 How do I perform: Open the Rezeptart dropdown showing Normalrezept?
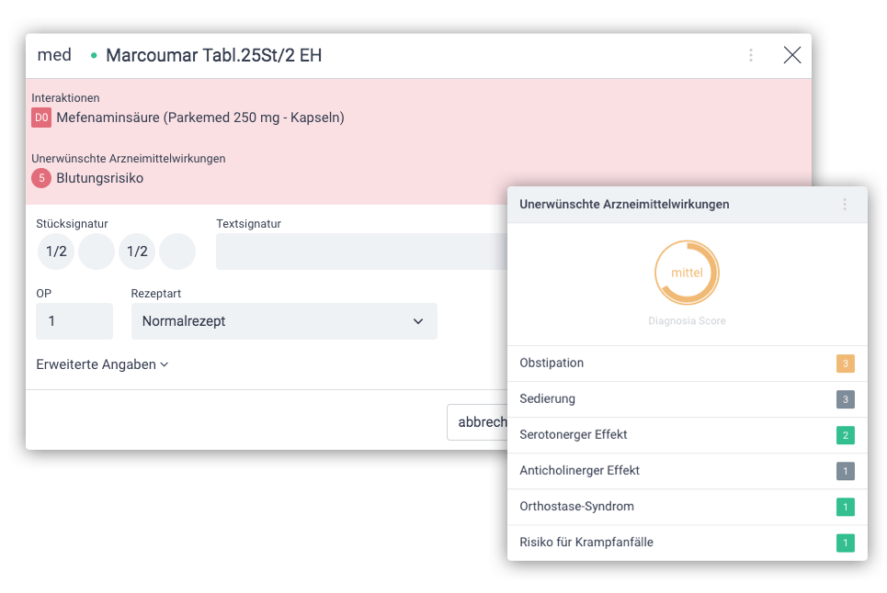click(284, 321)
